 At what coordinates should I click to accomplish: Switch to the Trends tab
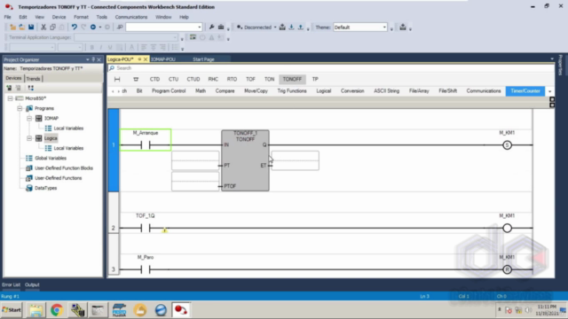(x=34, y=79)
